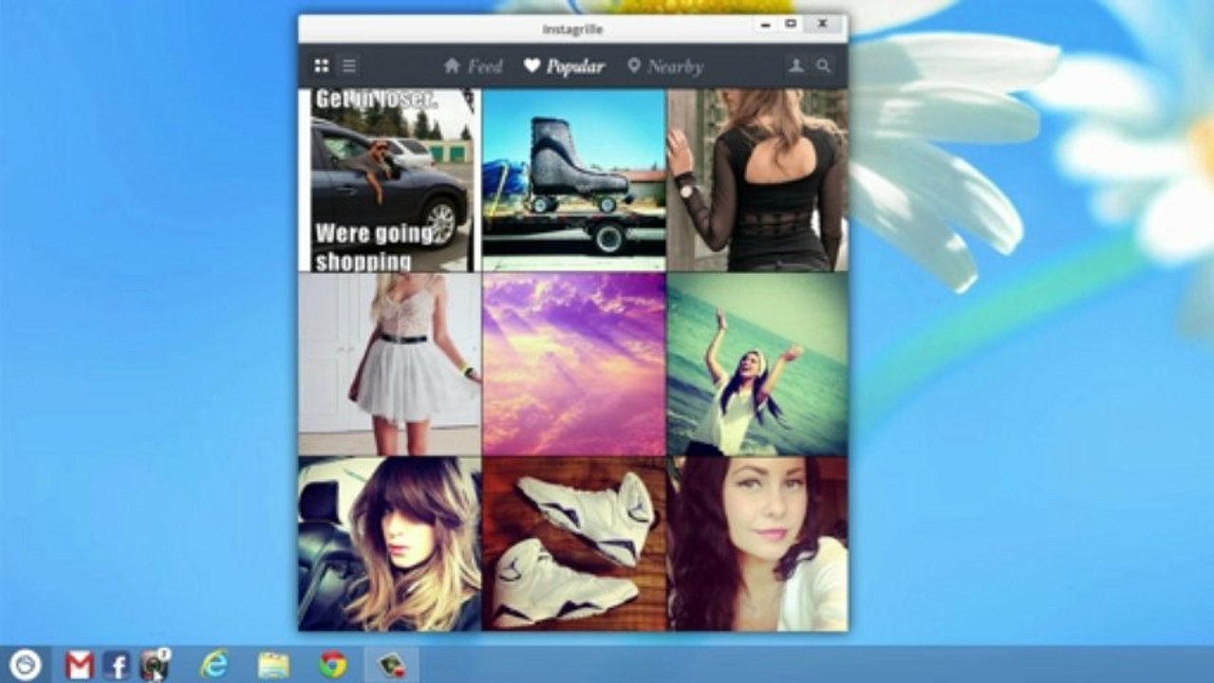The image size is (1214, 683).
Task: Open the woman at sea photo
Action: click(757, 364)
